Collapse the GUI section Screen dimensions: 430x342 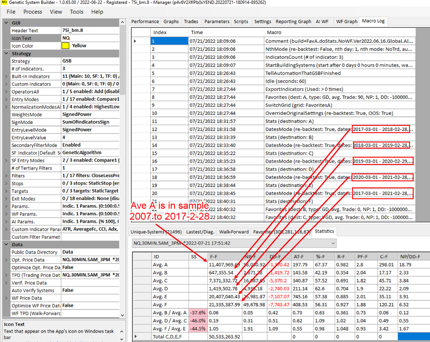tap(6, 23)
